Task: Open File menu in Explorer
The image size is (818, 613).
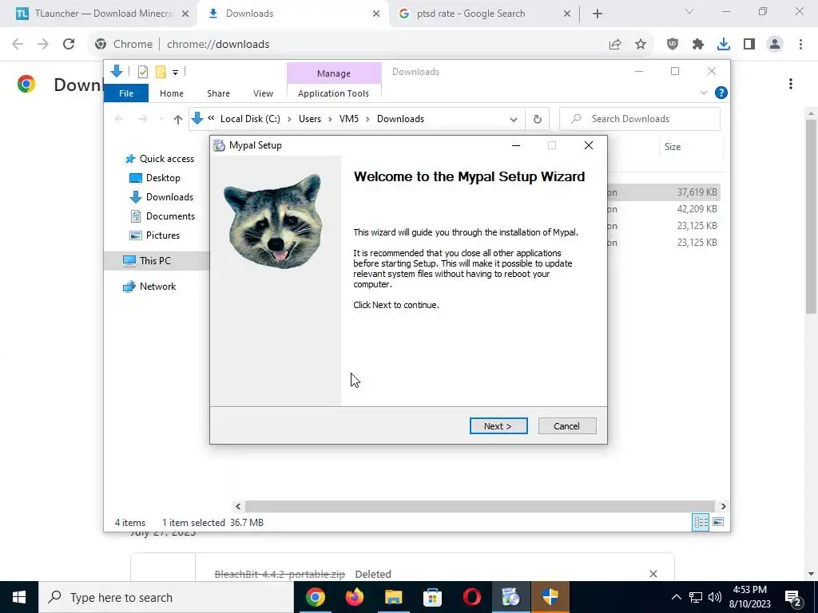Action: 126,93
